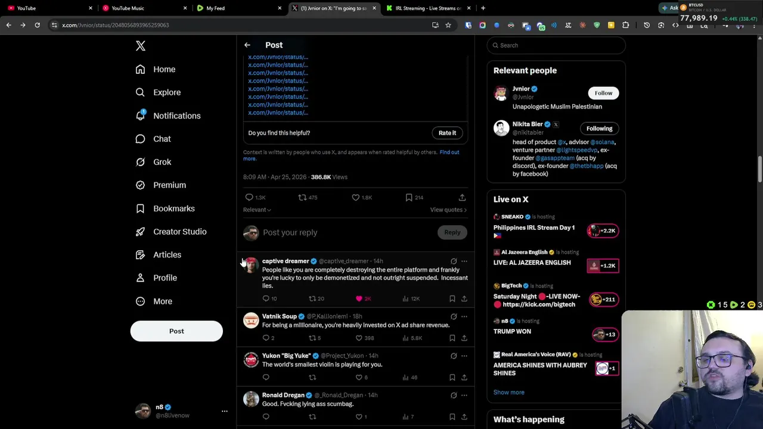The width and height of the screenshot is (763, 429).
Task: Open a new browser tab
Action: [483, 8]
